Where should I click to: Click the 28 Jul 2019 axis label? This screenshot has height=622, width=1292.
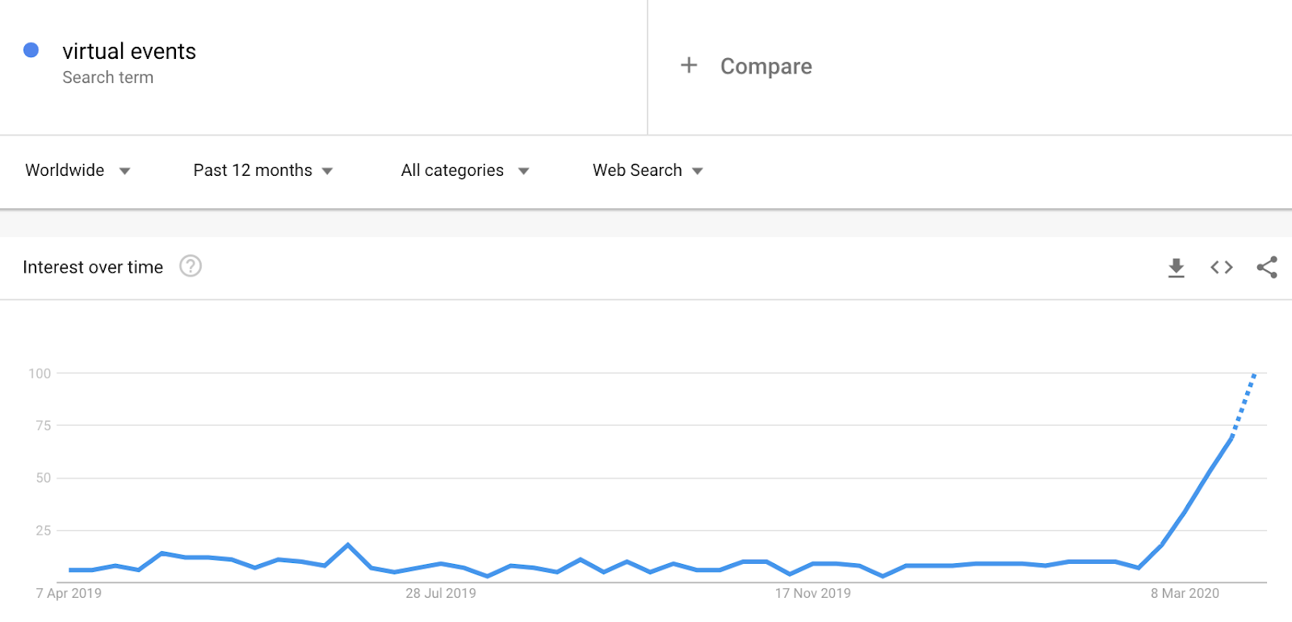click(x=441, y=593)
